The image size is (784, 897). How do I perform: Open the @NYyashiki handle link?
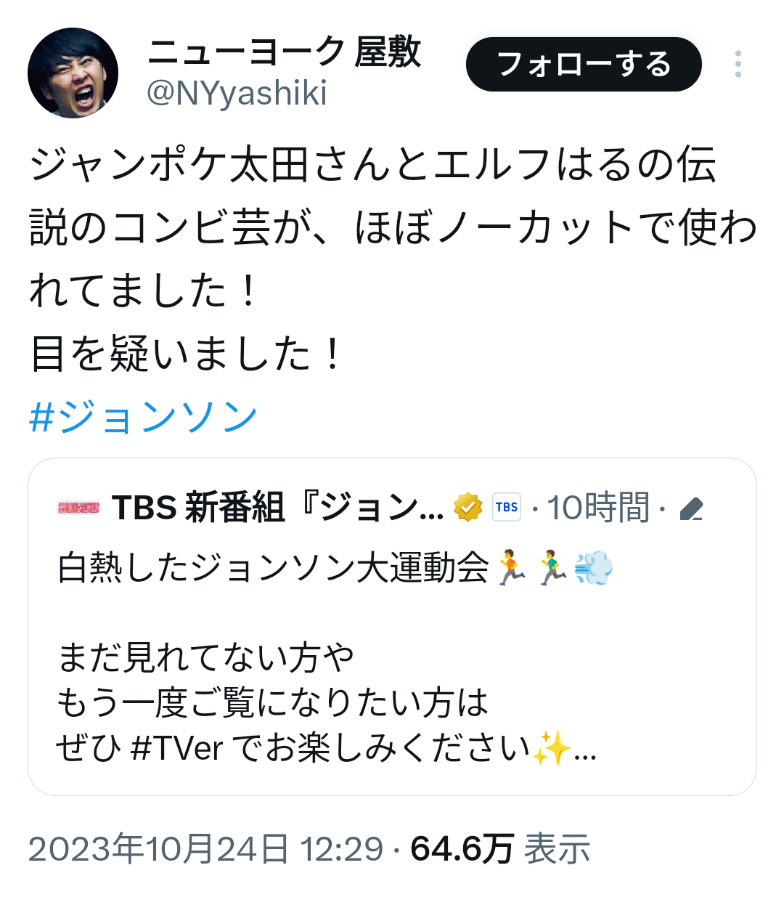(x=237, y=93)
